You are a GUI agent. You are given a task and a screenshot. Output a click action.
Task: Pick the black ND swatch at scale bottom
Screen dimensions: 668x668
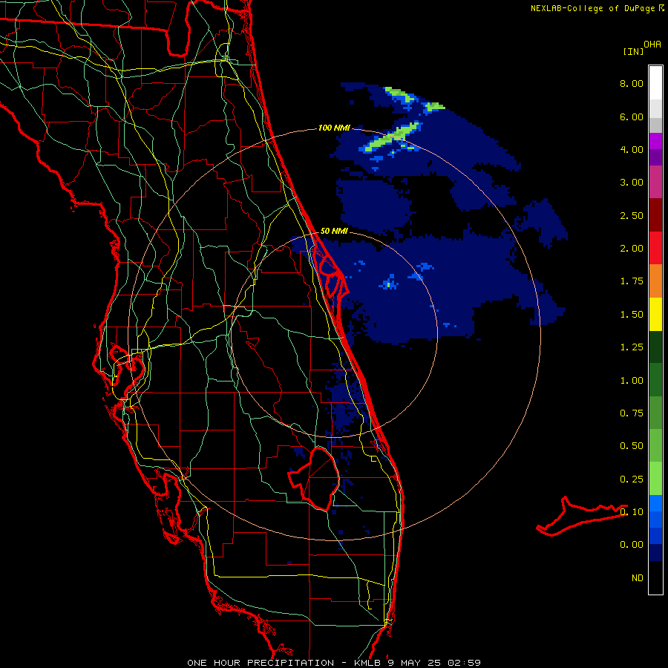(655, 577)
